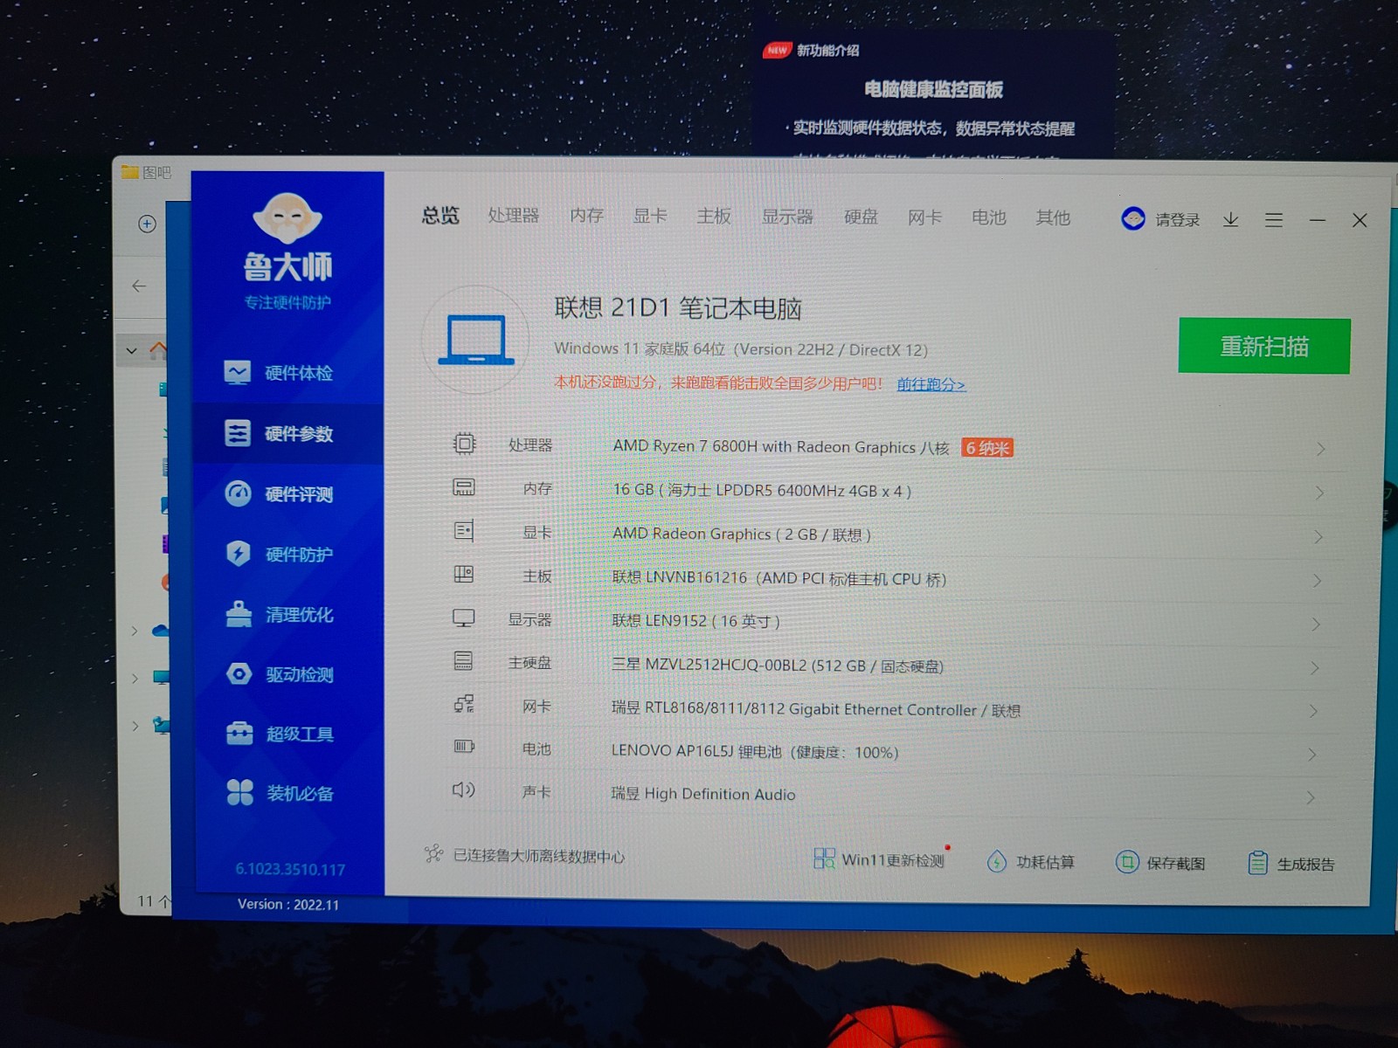Switch to the 显卡 tab
Viewport: 1398px width, 1048px height.
pyautogui.click(x=650, y=216)
